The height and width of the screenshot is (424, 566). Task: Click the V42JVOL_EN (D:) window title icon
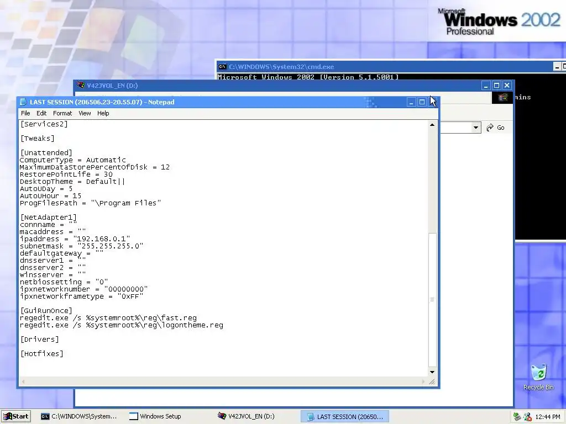coord(81,86)
